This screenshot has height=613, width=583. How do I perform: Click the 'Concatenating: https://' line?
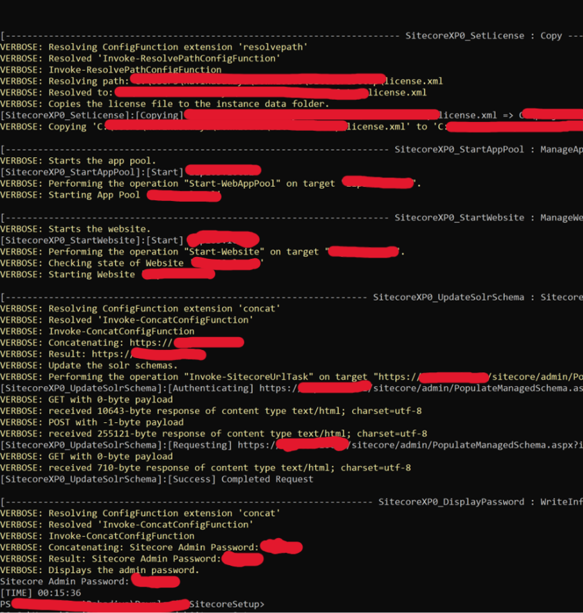(122, 343)
